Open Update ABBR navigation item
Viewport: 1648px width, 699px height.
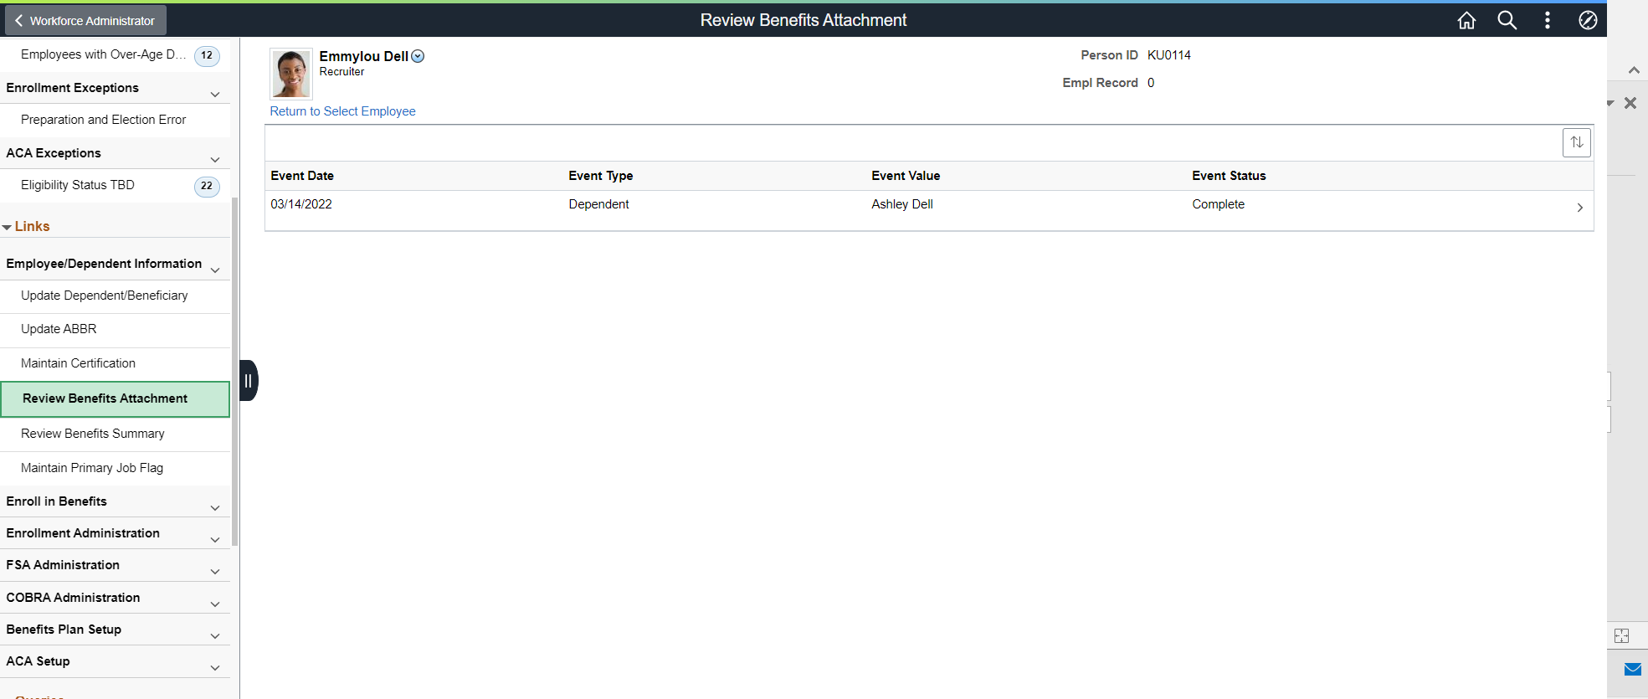115,329
